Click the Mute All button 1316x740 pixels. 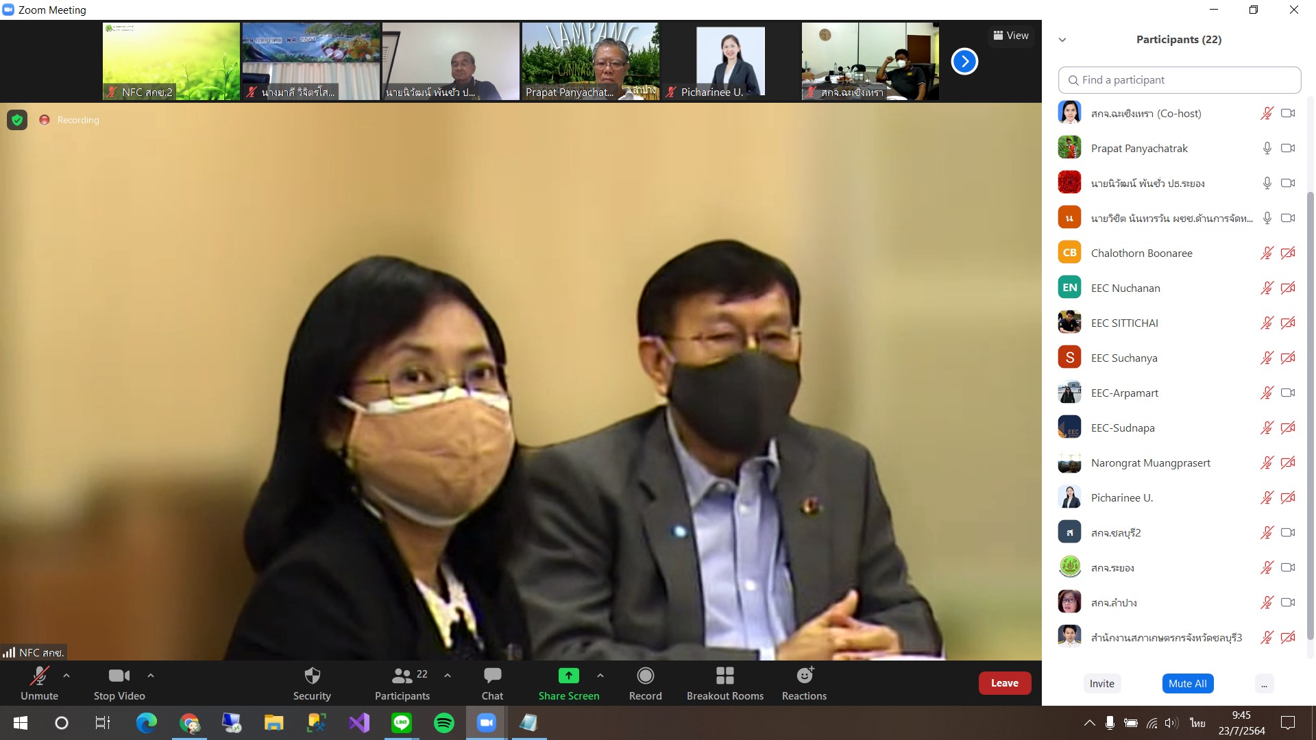pos(1187,684)
